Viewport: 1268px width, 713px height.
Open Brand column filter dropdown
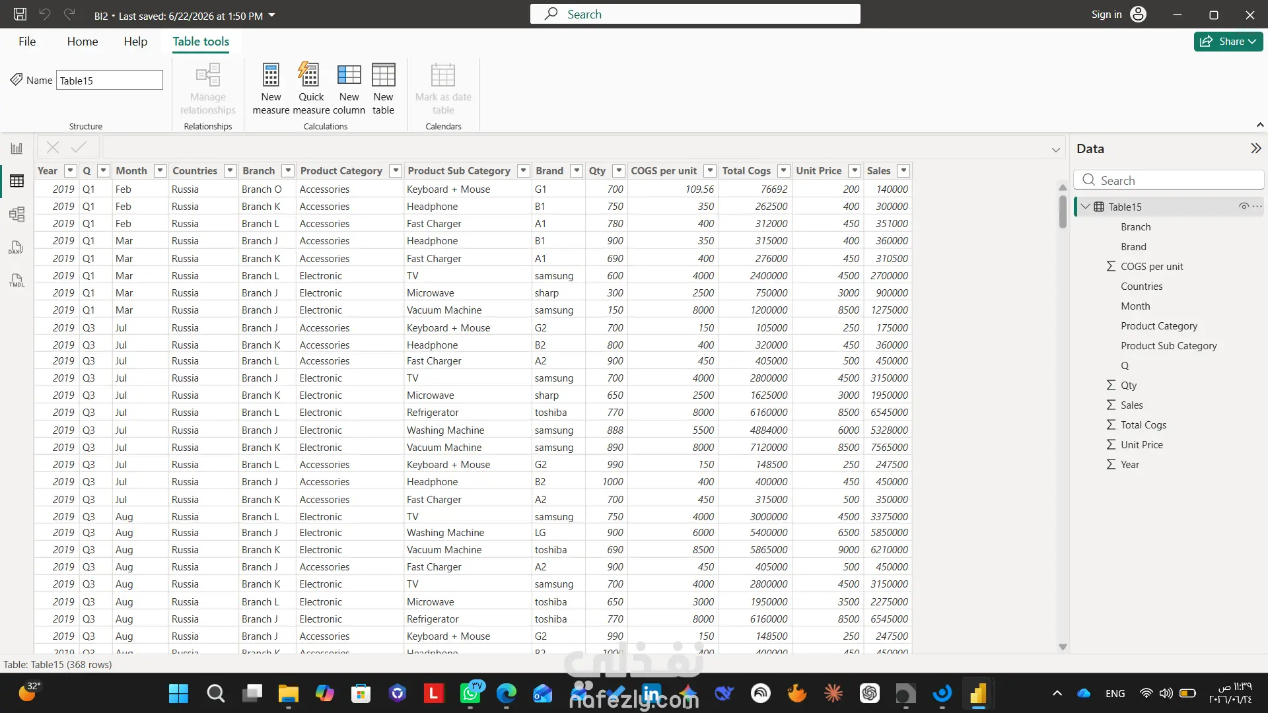point(577,171)
